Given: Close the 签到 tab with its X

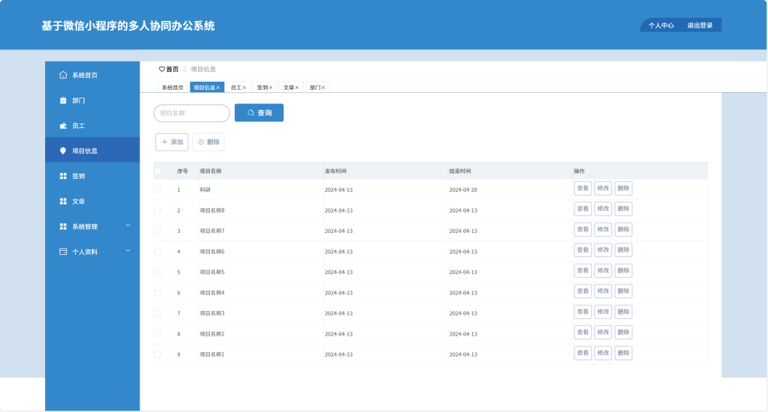Looking at the screenshot, I should (x=270, y=88).
